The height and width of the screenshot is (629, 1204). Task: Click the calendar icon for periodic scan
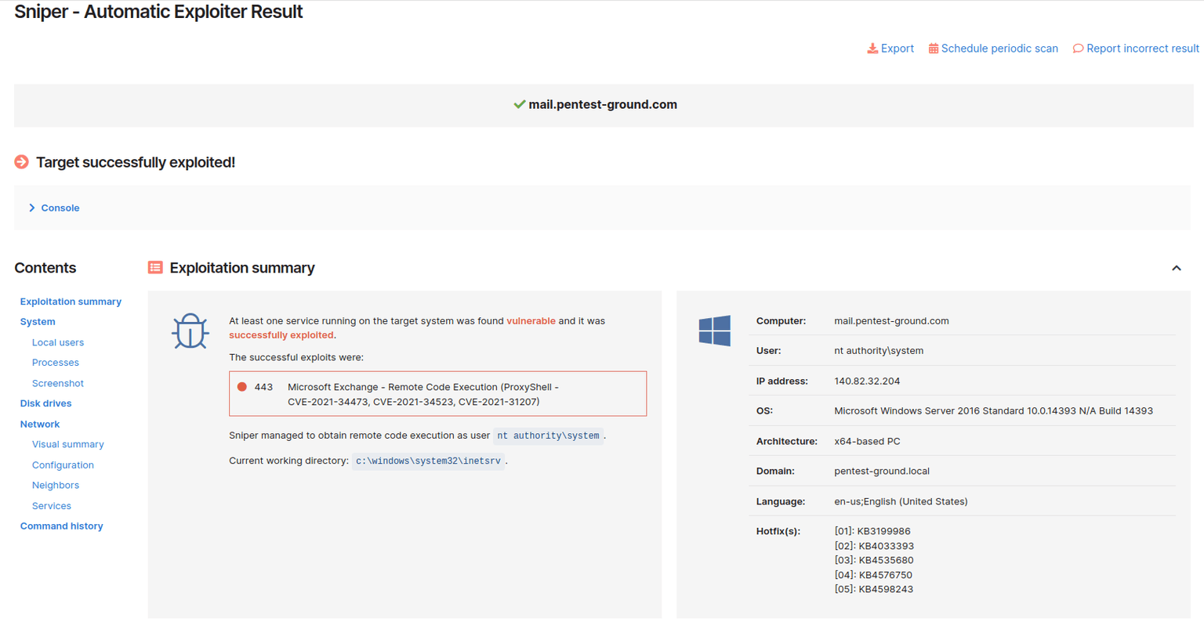933,49
